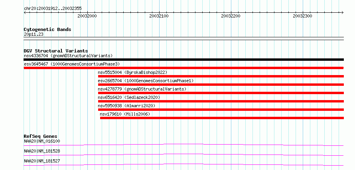This screenshot has width=355, height=170.
Task: Open variant esv2665704 1000GenomesConsortiumPhase1 label
Action: (146, 81)
